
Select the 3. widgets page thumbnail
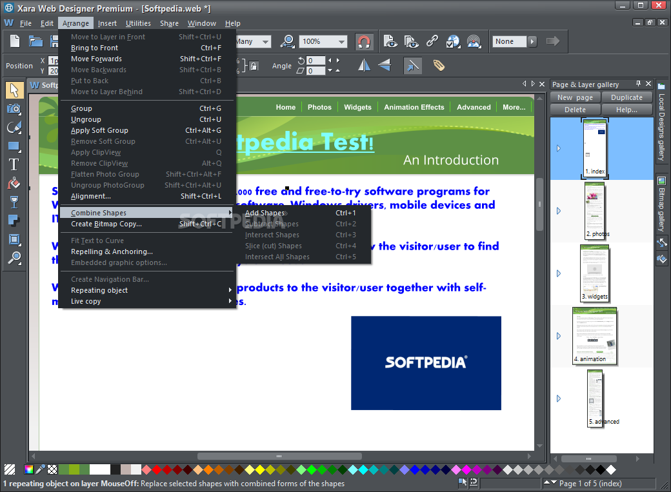(594, 273)
